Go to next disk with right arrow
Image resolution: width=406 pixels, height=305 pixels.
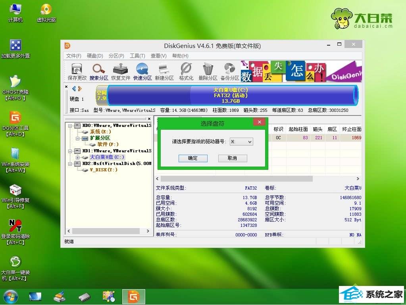(x=80, y=89)
